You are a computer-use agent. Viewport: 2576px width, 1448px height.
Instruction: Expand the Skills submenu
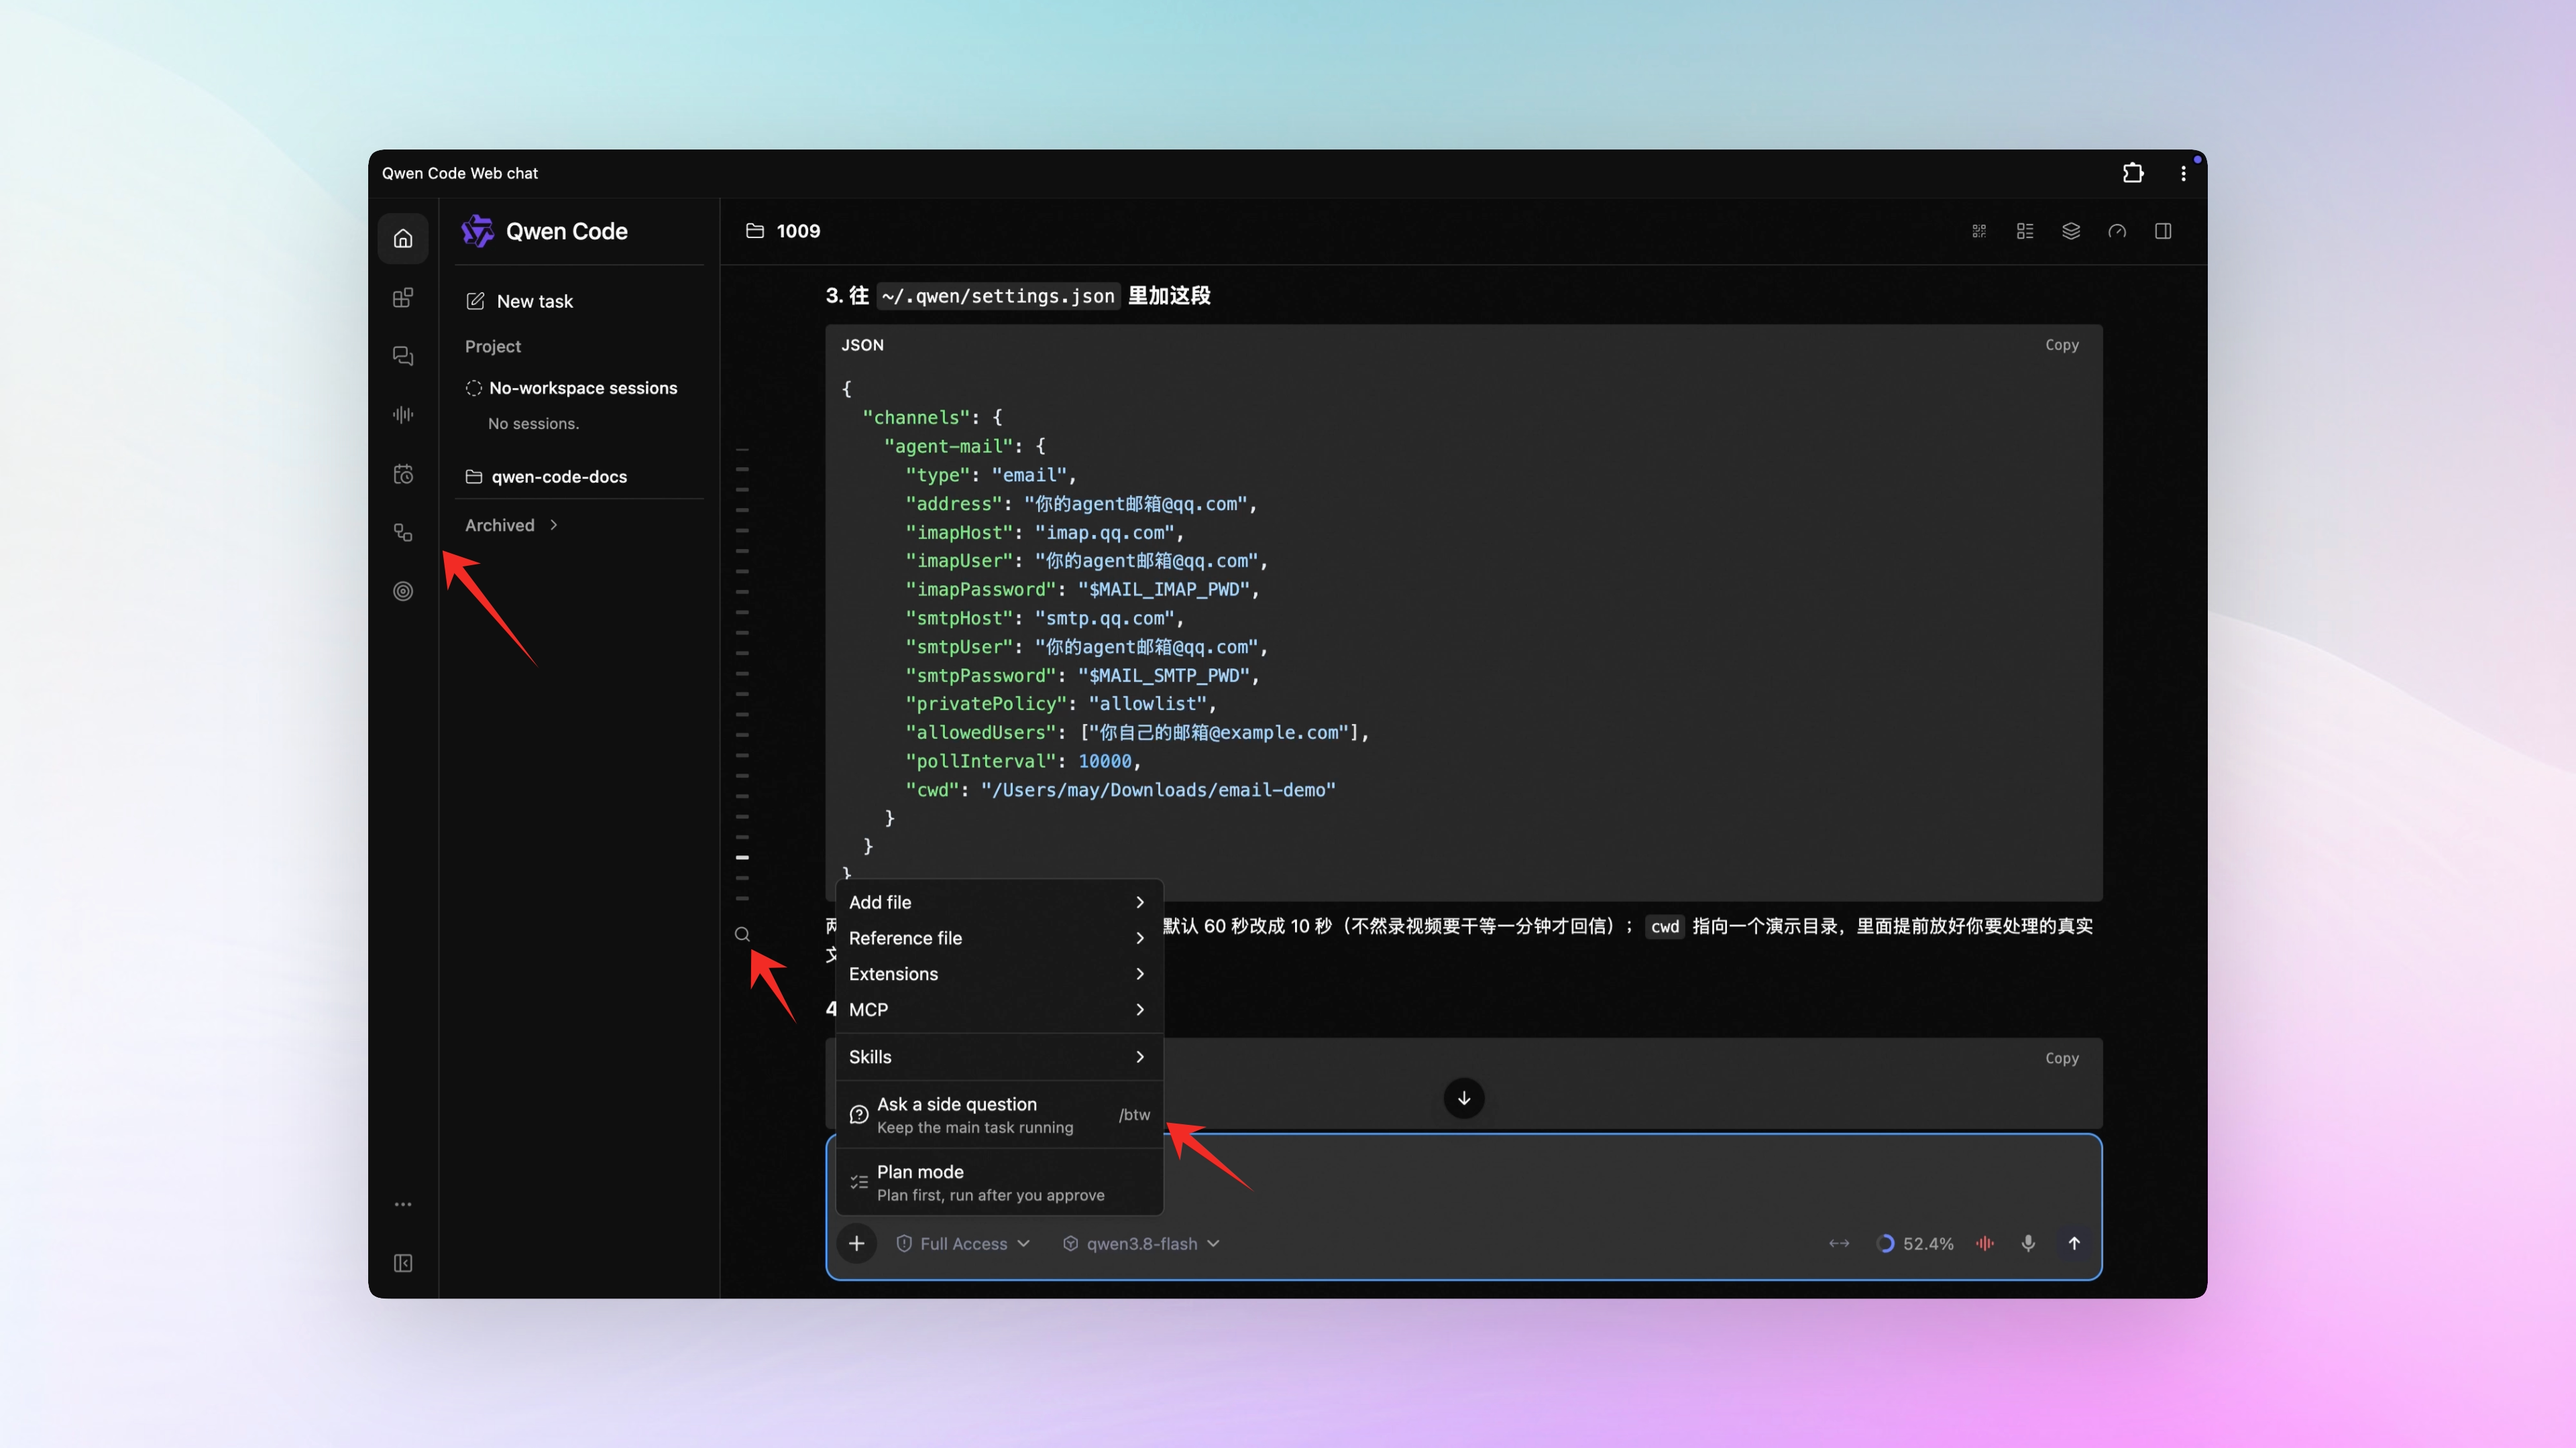(998, 1057)
